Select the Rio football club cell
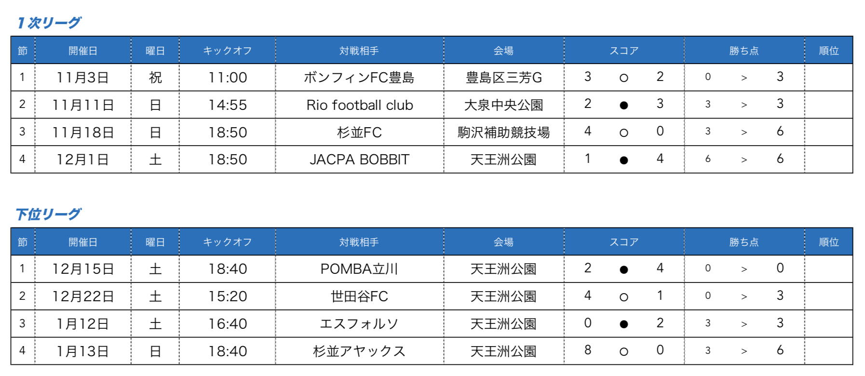Viewport: 865px width, 376px height. (x=359, y=105)
